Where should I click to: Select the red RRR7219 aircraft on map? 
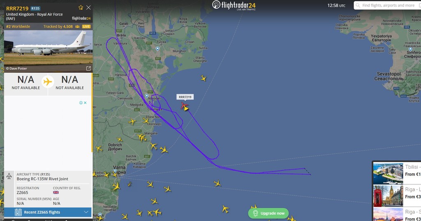184,106
